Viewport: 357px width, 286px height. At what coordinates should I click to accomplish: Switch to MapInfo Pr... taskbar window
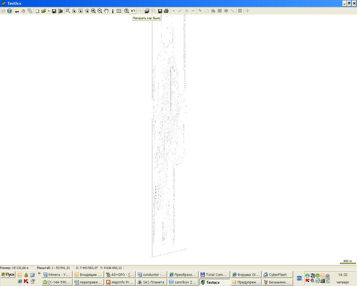(x=120, y=282)
